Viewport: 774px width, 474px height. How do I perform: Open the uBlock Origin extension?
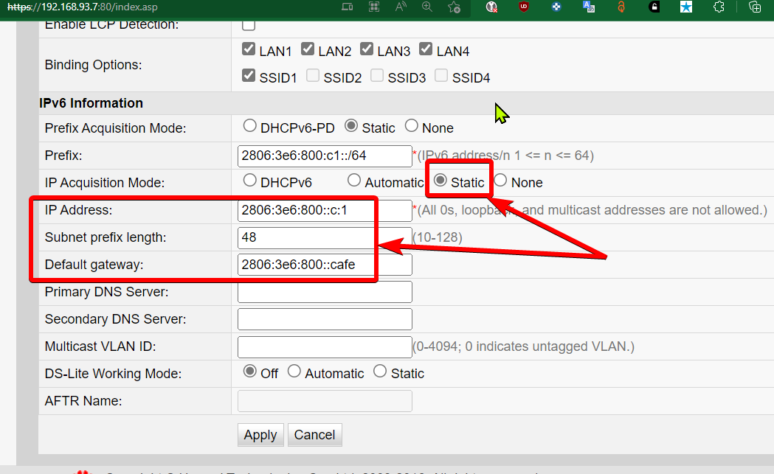[523, 7]
